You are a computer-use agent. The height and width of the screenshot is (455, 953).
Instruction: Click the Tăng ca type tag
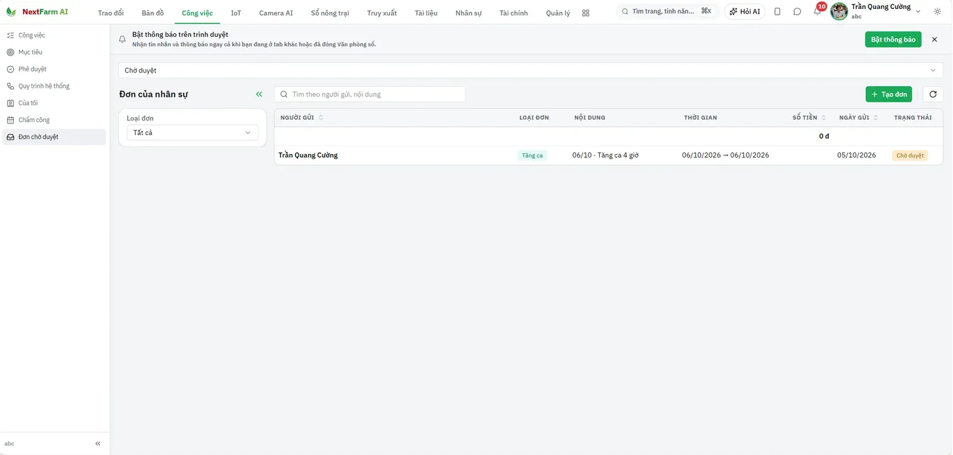(x=532, y=156)
